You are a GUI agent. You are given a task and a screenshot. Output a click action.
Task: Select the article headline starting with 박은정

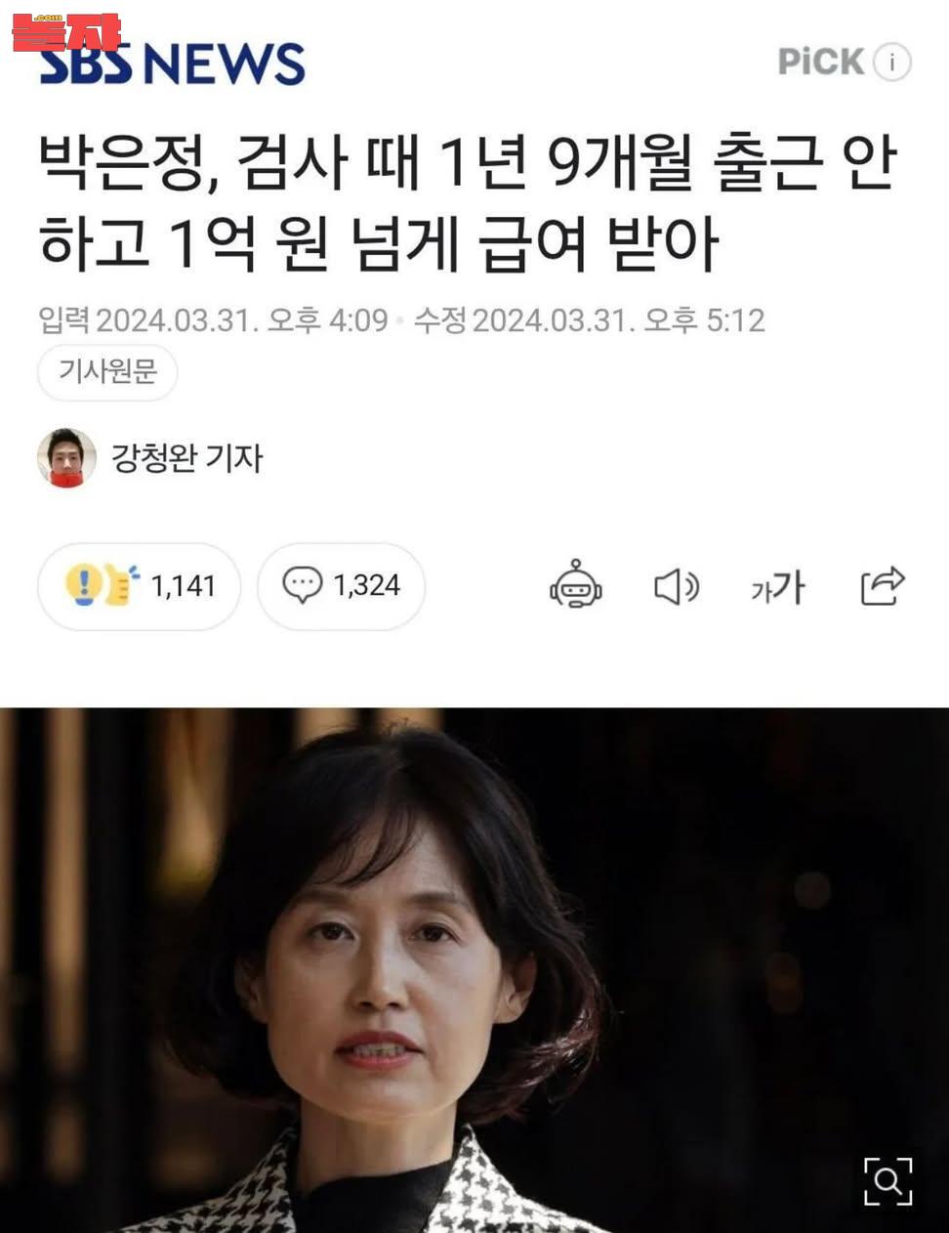pos(467,202)
